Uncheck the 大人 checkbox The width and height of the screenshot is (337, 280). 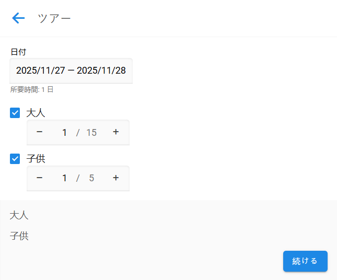[x=15, y=113]
